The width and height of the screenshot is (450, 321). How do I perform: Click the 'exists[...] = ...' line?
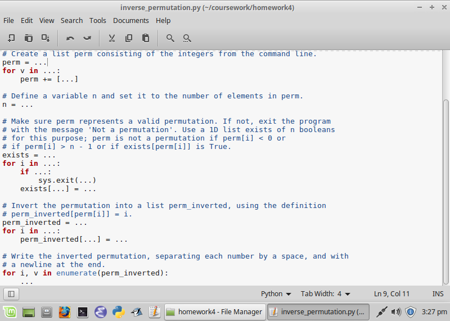pyautogui.click(x=58, y=189)
